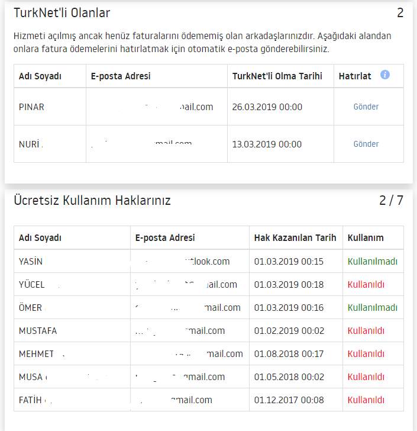Viewport: 417px width, 431px height.
Task: Select the MUSA row email cell
Action: coord(190,377)
